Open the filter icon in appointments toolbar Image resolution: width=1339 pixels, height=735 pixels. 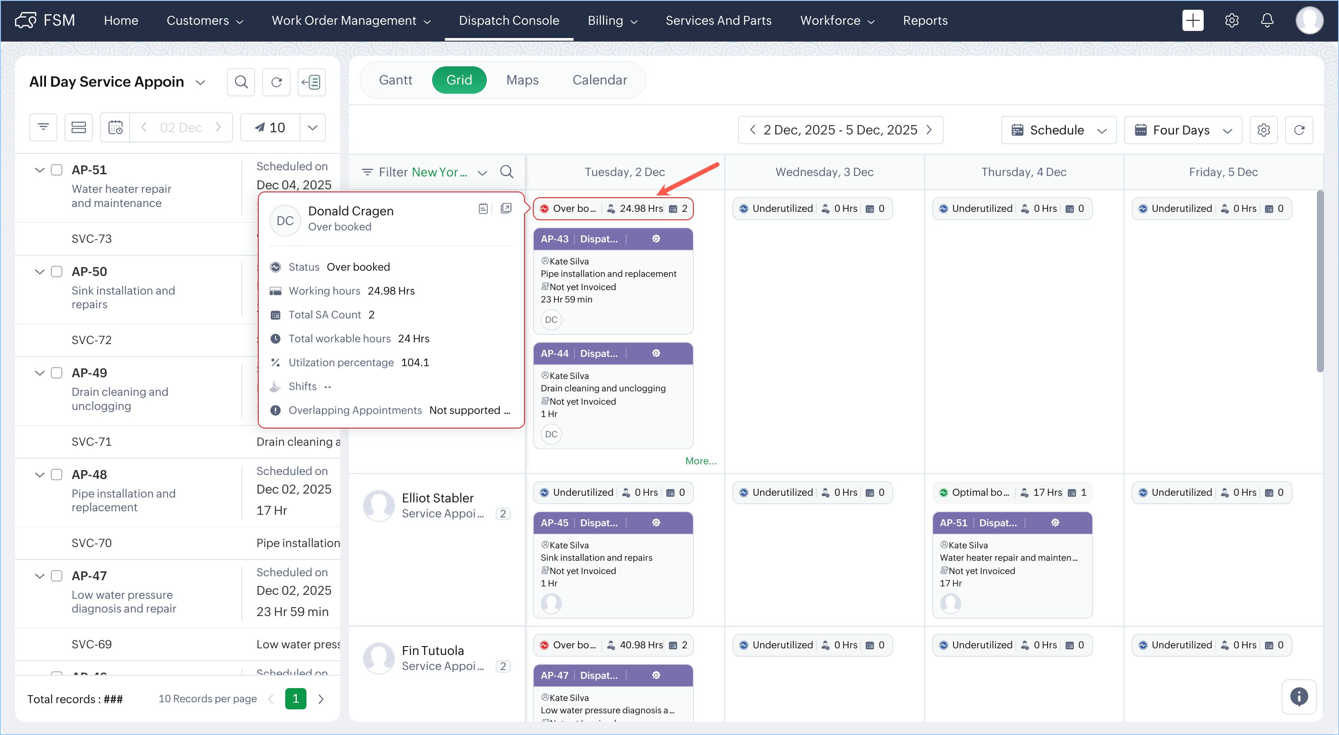pos(43,127)
